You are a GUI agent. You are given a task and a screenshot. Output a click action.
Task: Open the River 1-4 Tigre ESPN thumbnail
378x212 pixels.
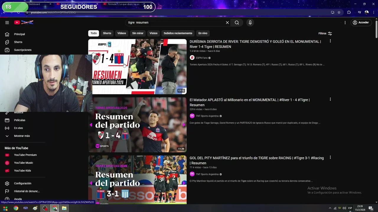tap(137, 67)
